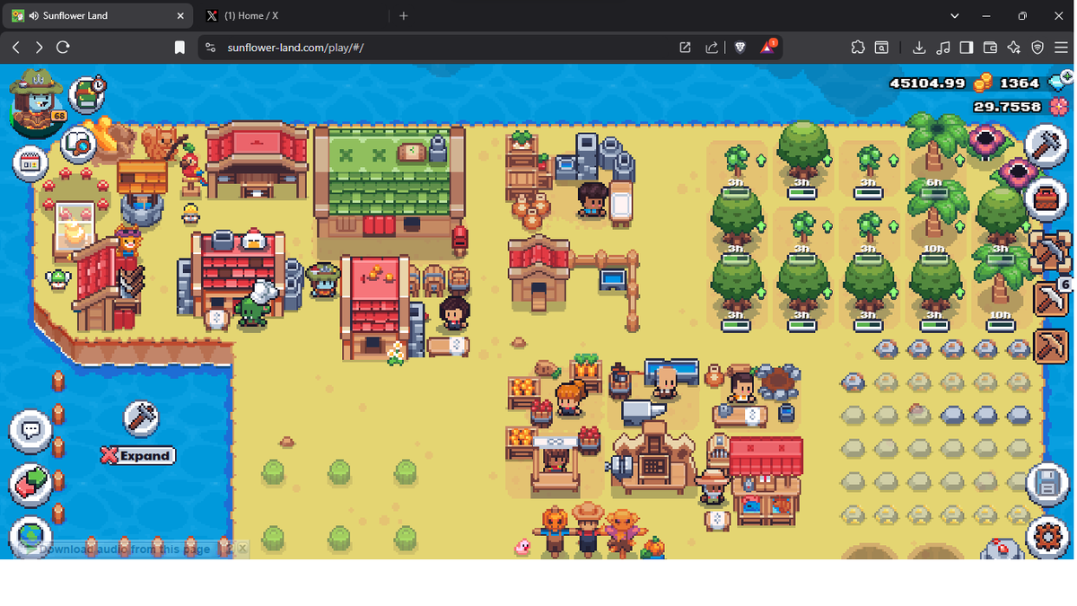1077x606 pixels.
Task: Open the chat speech bubble button
Action: point(31,431)
